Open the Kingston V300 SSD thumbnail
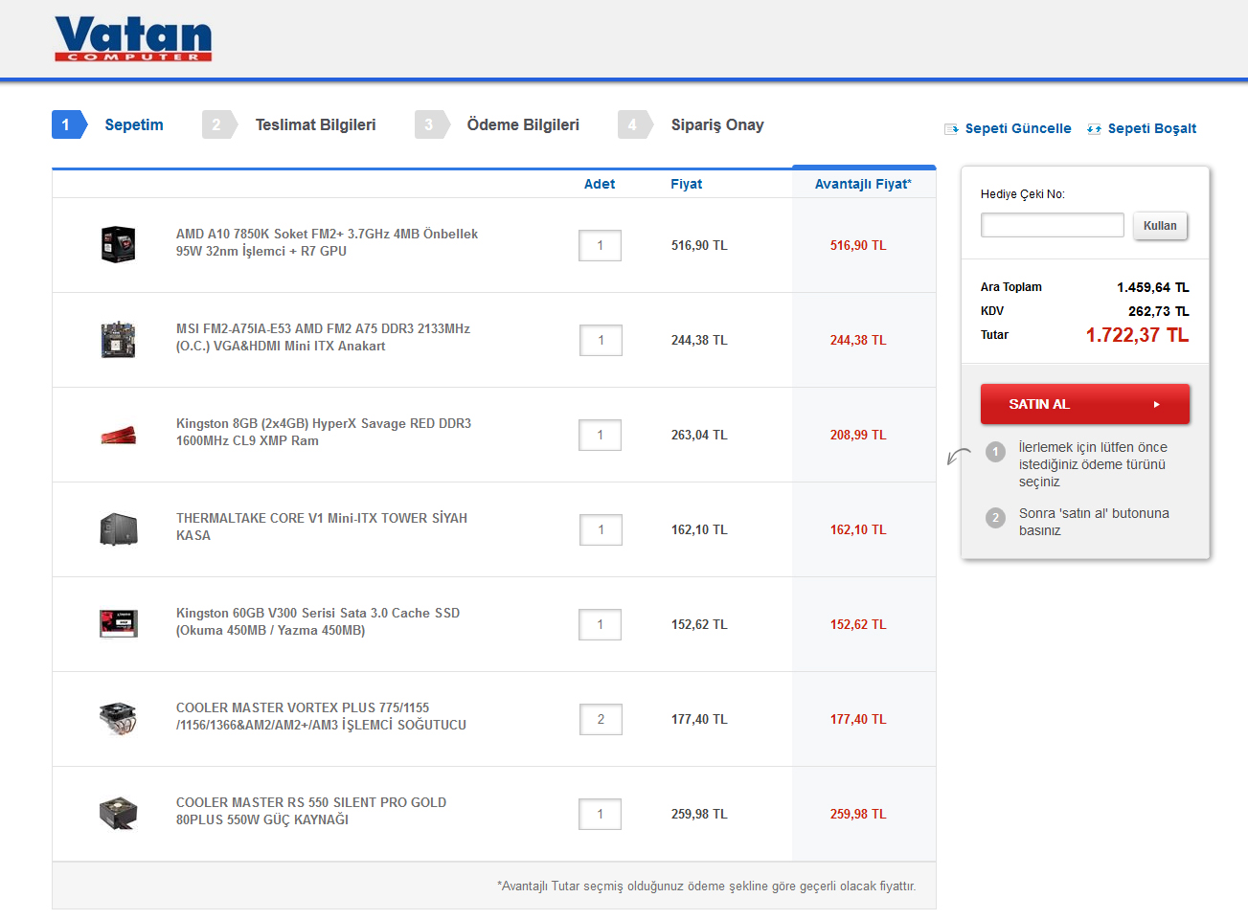The width and height of the screenshot is (1248, 920). pos(119,624)
